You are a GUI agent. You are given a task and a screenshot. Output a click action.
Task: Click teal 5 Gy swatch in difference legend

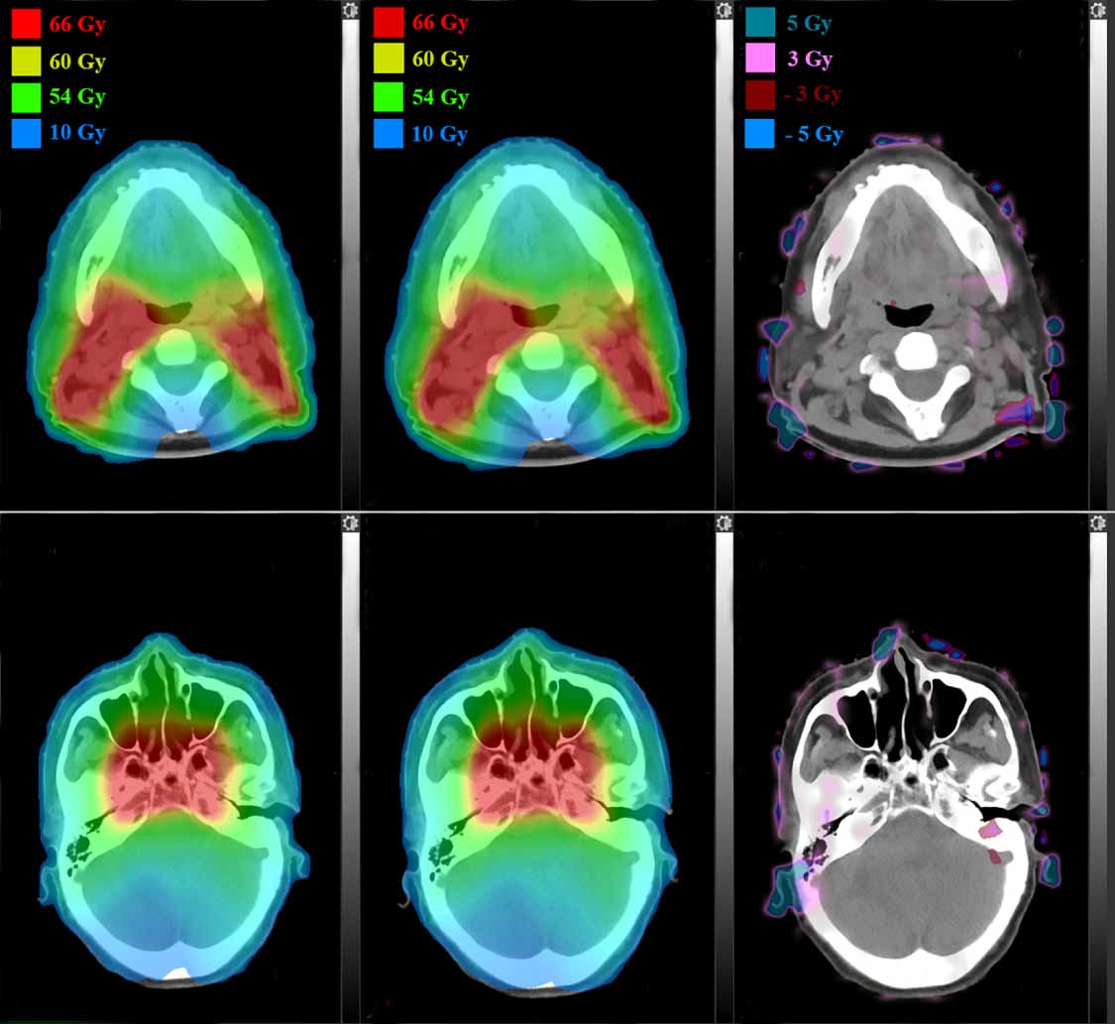(759, 23)
